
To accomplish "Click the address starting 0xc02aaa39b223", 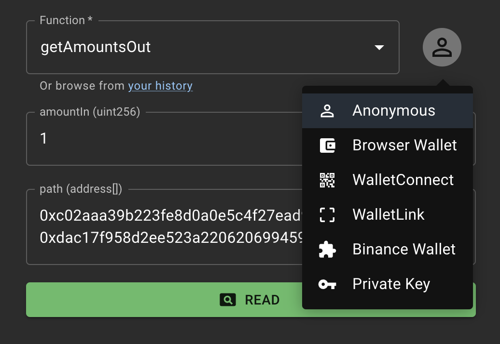I will point(171,215).
